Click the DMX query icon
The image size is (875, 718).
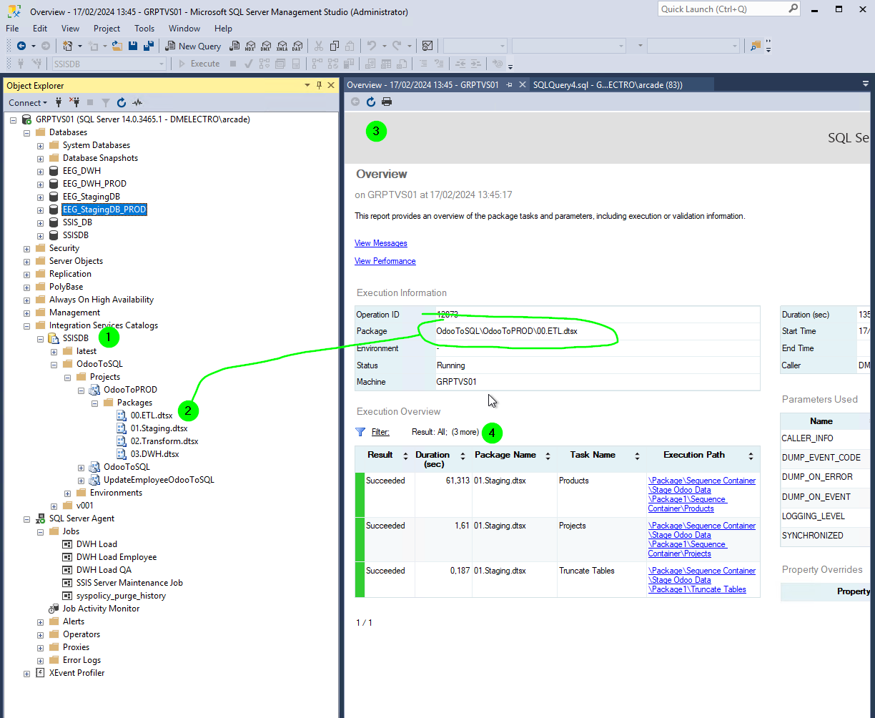pyautogui.click(x=266, y=46)
